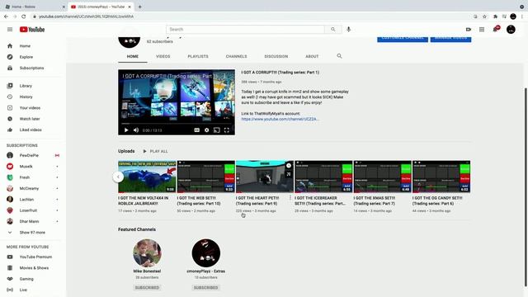Open XMAS SET Part 7 video thumbnail
Viewport: 528px width, 297px height.
[383, 177]
